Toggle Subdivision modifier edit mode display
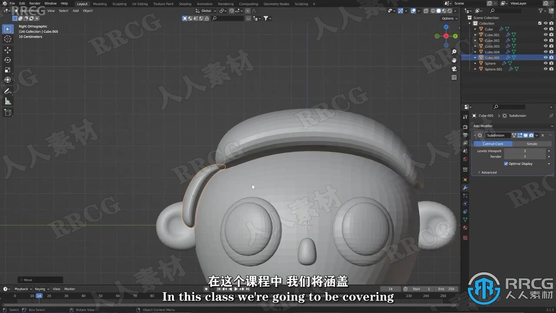The image size is (556, 313). click(520, 135)
